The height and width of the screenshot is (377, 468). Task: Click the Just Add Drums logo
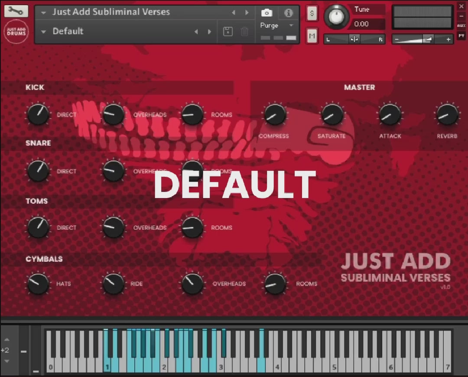[x=16, y=32]
